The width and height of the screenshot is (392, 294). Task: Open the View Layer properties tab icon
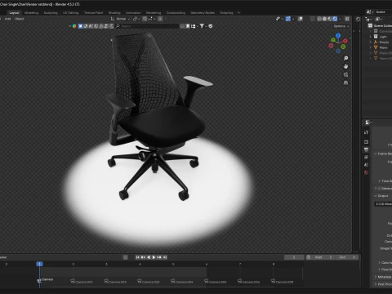pyautogui.click(x=366, y=157)
